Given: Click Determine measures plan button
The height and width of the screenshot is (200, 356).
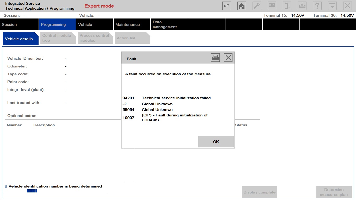Looking at the screenshot, I should 334,192.
